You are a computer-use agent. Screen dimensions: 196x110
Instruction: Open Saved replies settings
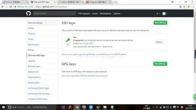(x=42, y=83)
